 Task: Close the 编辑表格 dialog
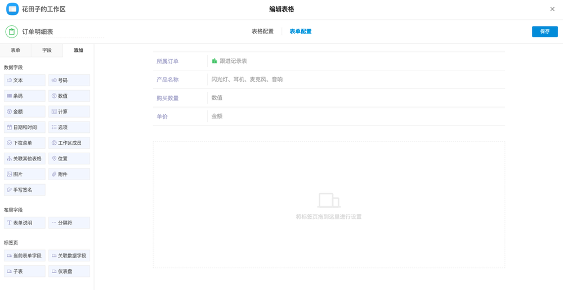pos(552,9)
